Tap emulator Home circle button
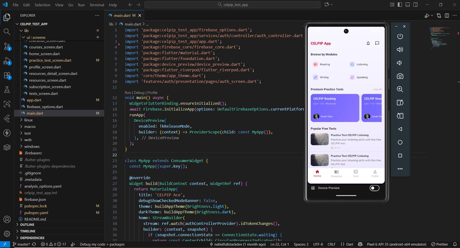The image size is (460, 248). pos(400,142)
